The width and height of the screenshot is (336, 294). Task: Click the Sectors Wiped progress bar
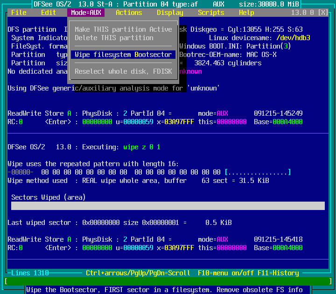(x=168, y=206)
